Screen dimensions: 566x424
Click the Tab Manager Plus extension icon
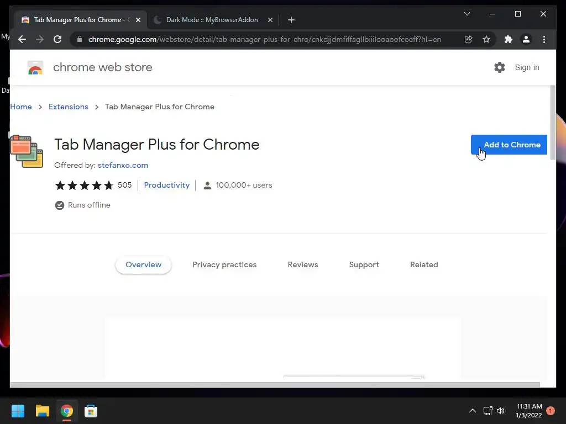click(x=27, y=151)
